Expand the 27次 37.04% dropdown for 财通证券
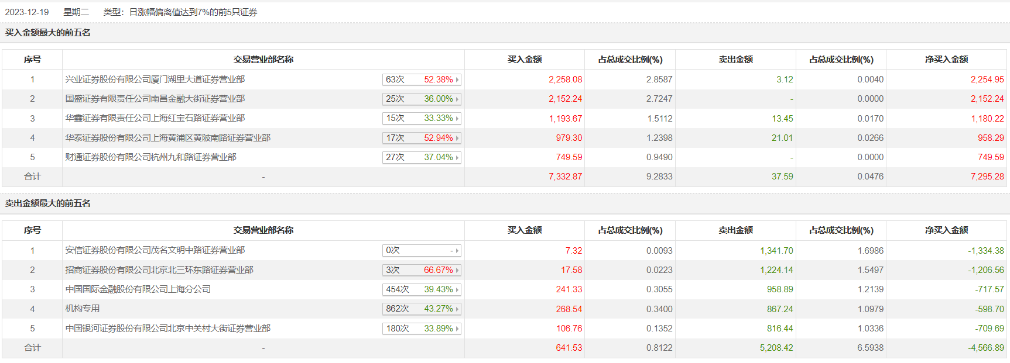Image resolution: width=1010 pixels, height=363 pixels. pos(422,157)
